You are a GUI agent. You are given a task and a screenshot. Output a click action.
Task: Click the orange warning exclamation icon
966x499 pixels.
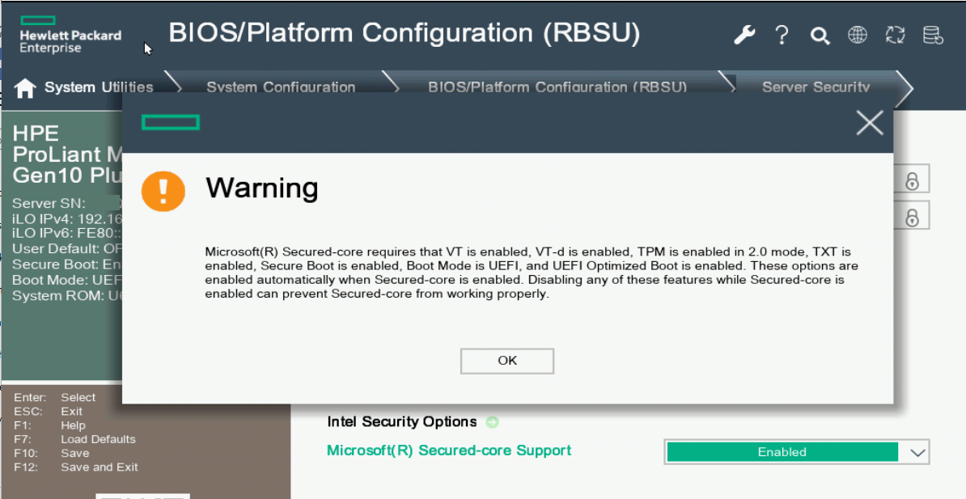click(163, 190)
